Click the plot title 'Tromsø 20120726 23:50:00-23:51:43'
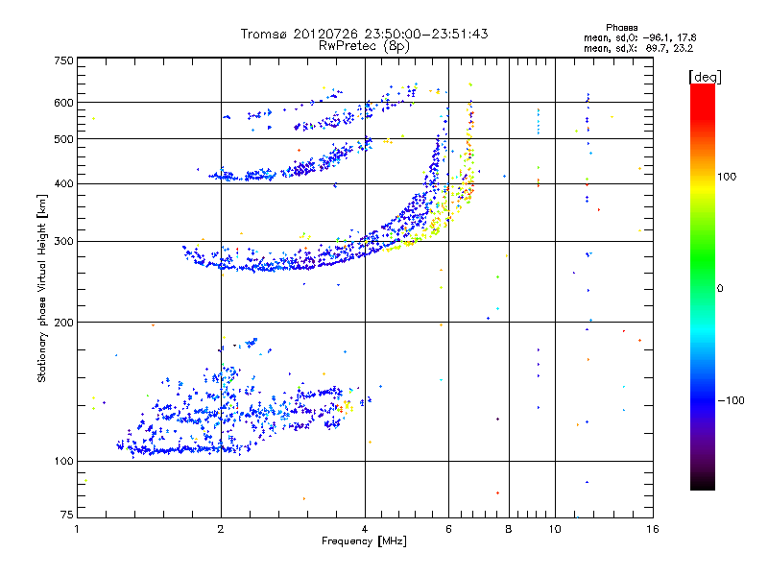The image size is (768, 576). (364, 34)
